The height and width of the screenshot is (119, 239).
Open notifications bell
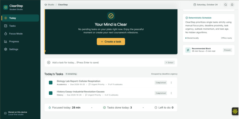tap(232, 5)
